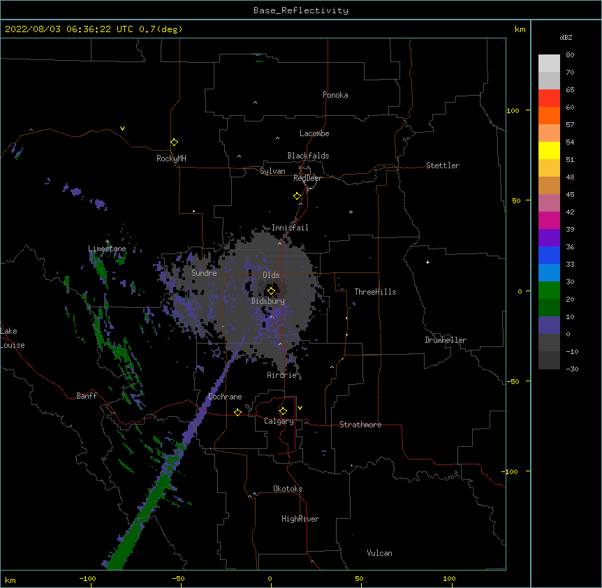
Task: Click the RockyMH town label
Action: 171,159
